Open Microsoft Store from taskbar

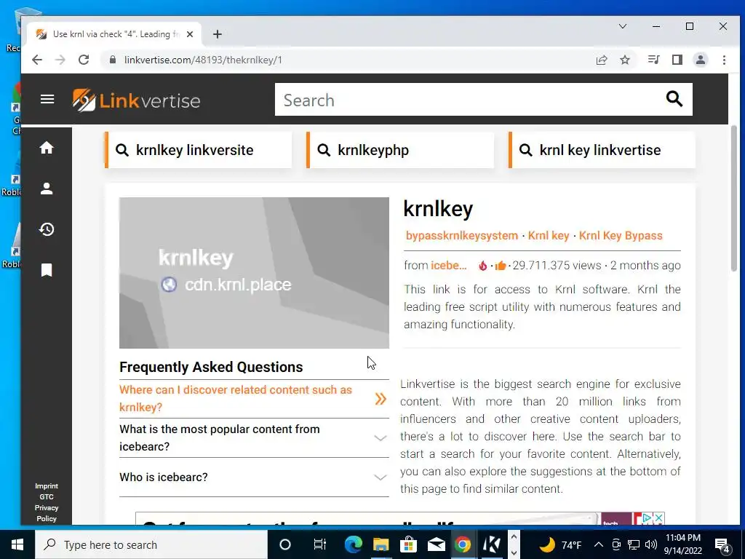click(408, 544)
